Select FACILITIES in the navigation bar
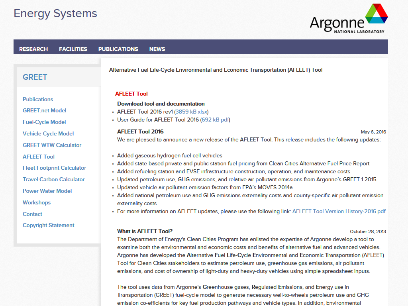The width and height of the screenshot is (408, 306). (x=73, y=49)
